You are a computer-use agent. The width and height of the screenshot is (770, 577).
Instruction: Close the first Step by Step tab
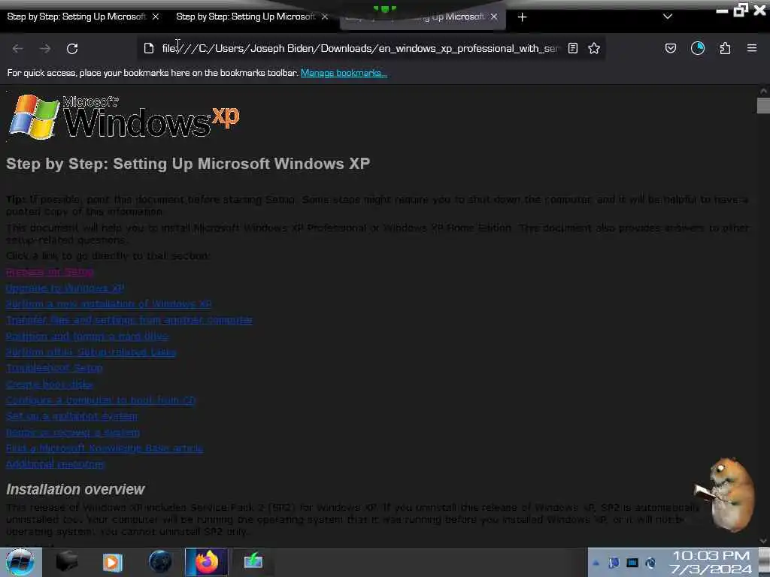tap(156, 17)
